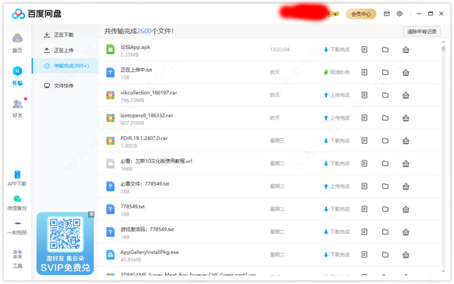
Task: Clear record of AppGalleryInstallPkg.exe
Action: [x=406, y=254]
